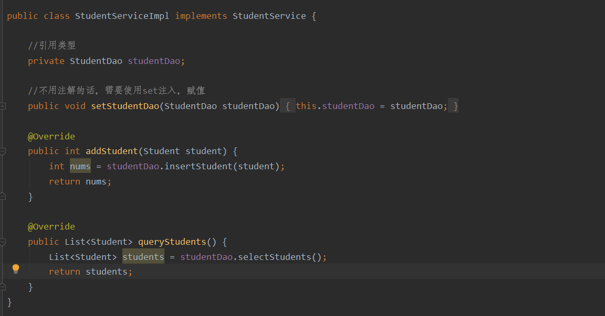The image size is (605, 316).
Task: Collapse the queryStudents method using gutter fold marker
Action: 3,242
